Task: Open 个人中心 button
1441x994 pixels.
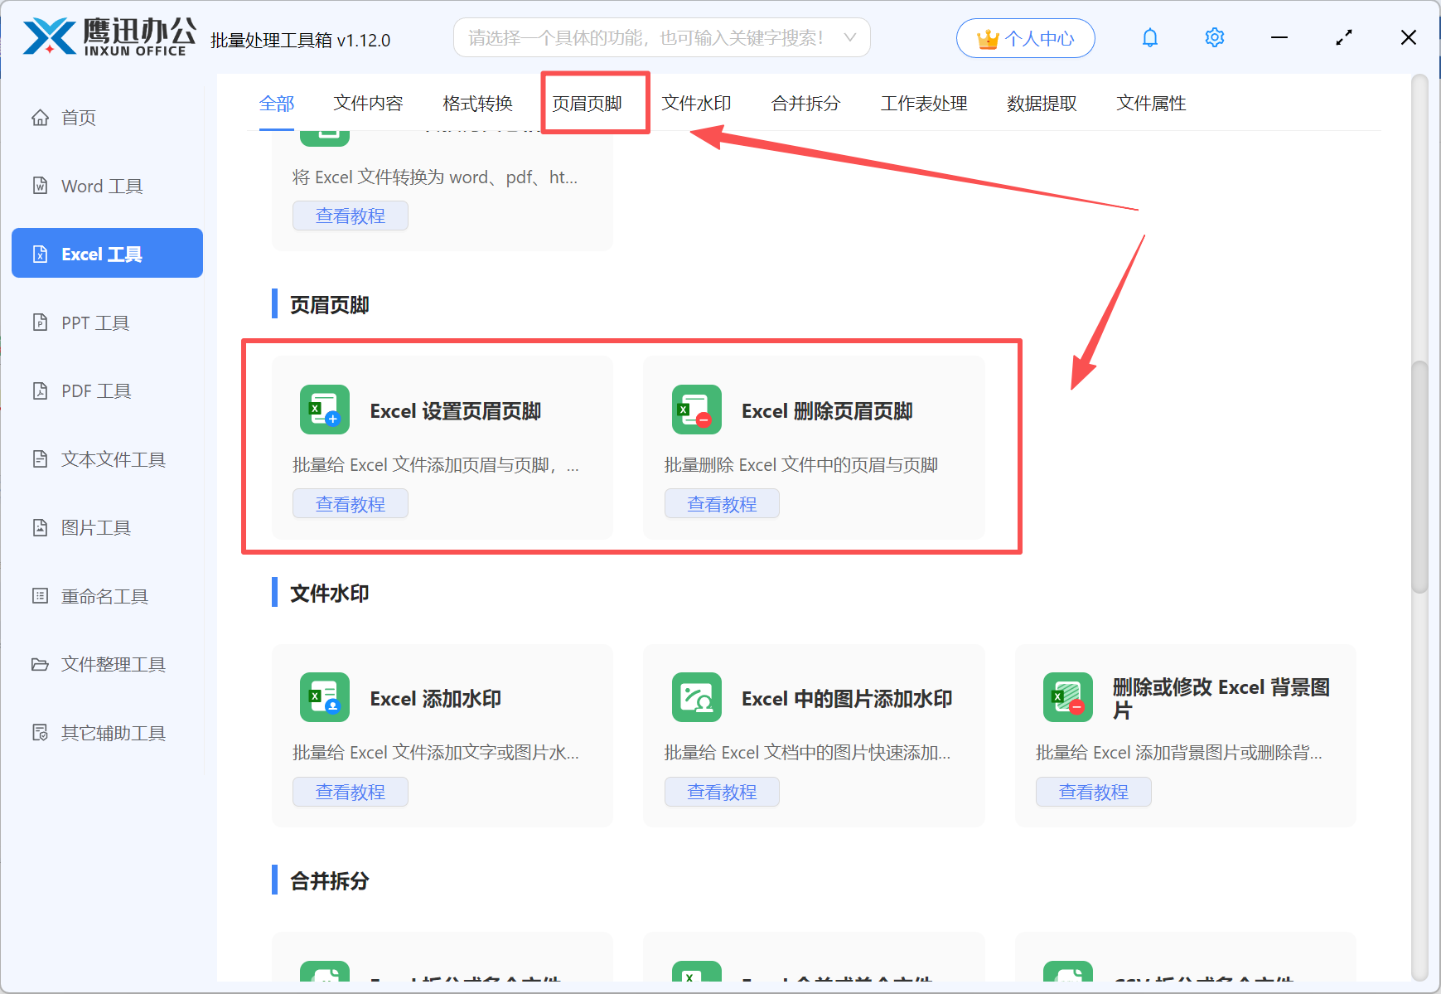Action: (x=1025, y=38)
